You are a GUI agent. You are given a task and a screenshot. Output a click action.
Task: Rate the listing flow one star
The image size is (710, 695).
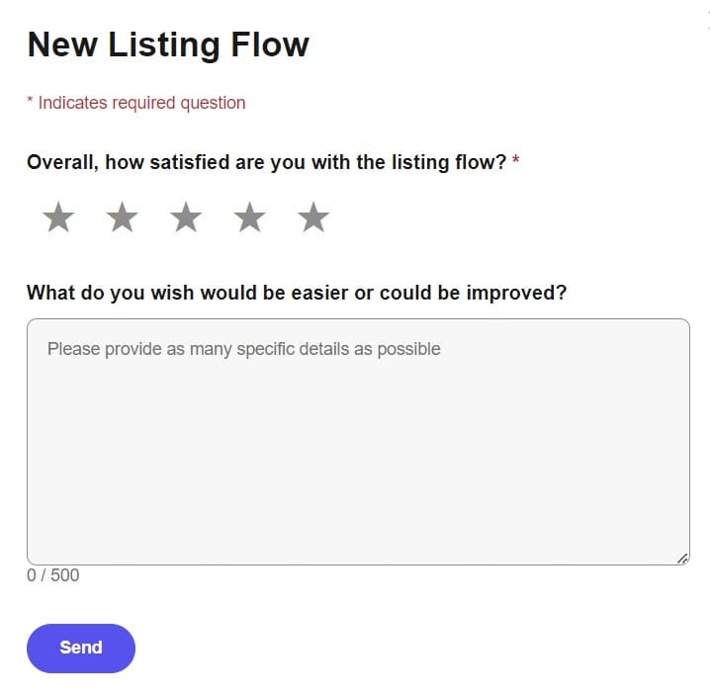[x=58, y=217]
